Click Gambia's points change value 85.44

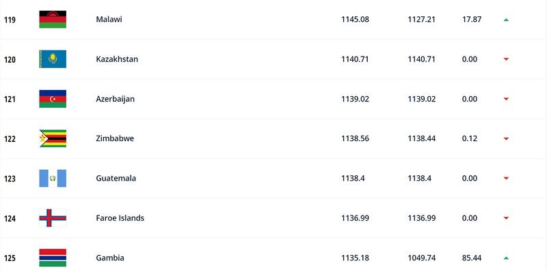click(472, 258)
